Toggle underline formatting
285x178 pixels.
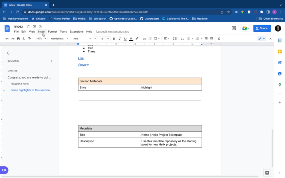125,39
